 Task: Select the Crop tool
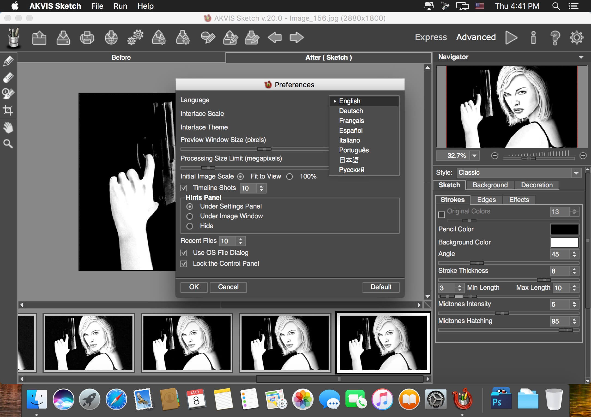[x=8, y=110]
